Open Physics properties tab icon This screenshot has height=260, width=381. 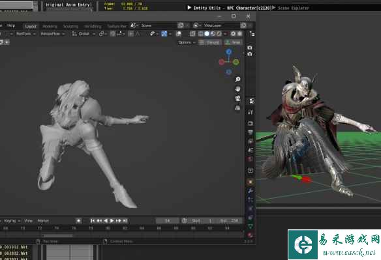pyautogui.click(x=251, y=209)
